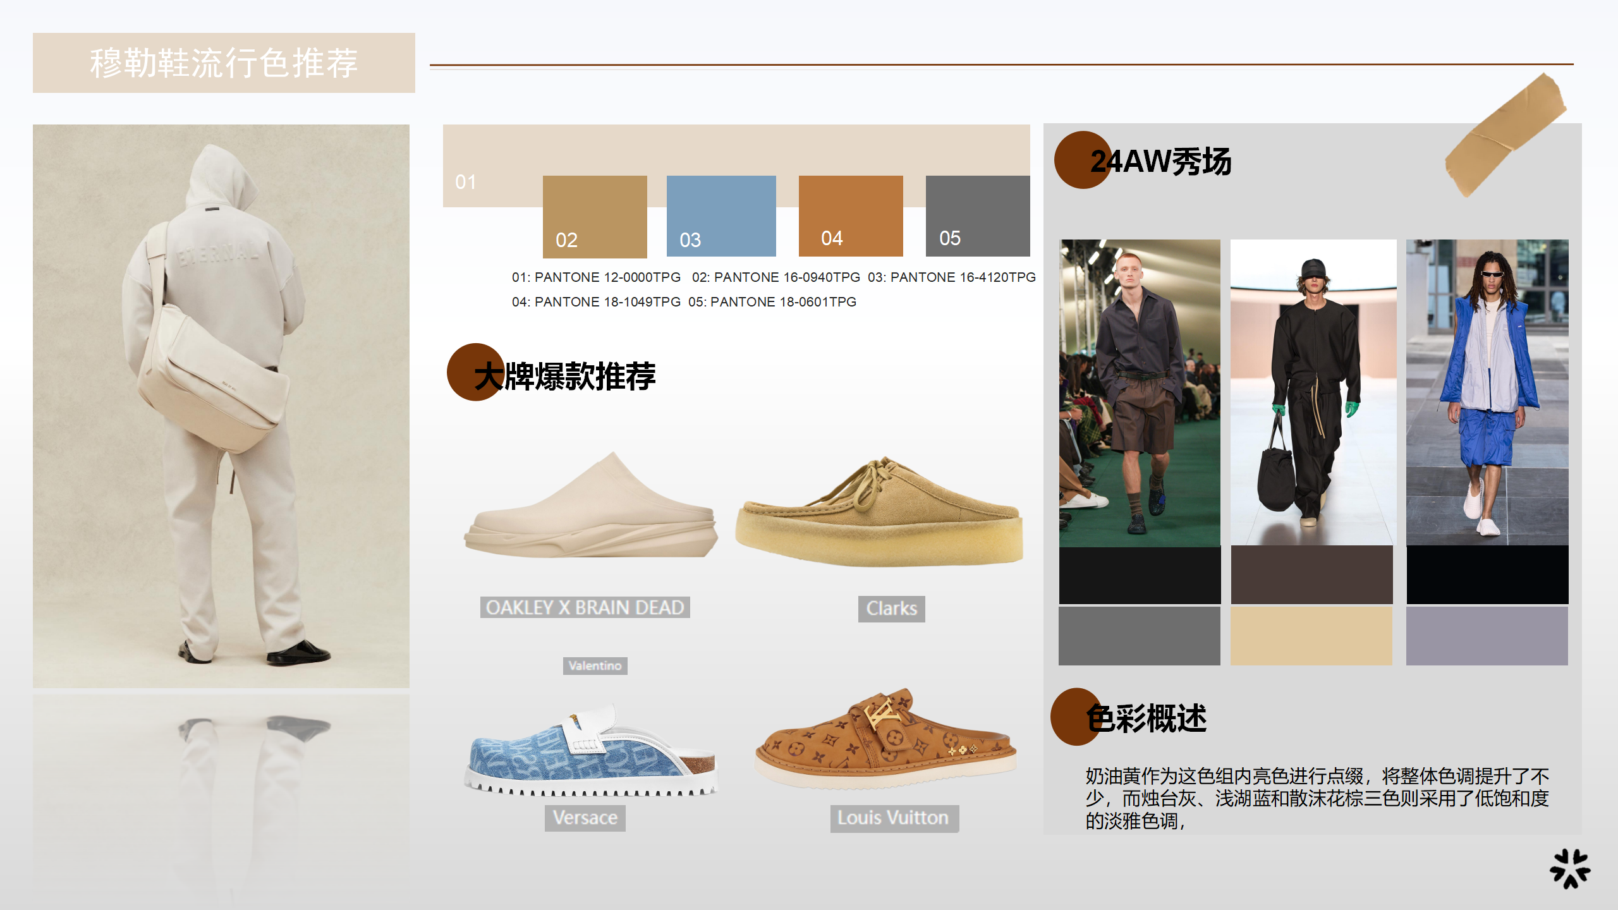The height and width of the screenshot is (910, 1618).
Task: Click the 03: PANTONE 16-4120TPG text
Action: point(951,277)
